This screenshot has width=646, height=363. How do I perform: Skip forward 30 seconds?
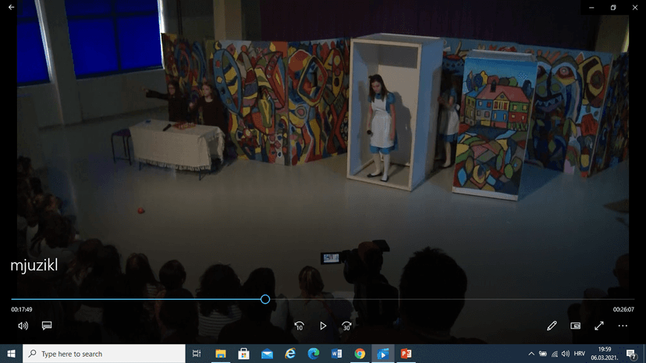(x=347, y=326)
